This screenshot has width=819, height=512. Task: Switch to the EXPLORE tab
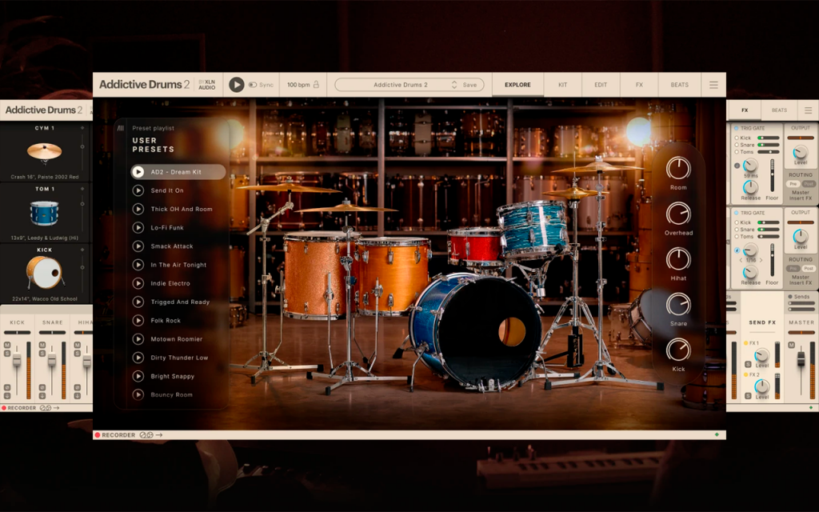tap(517, 85)
